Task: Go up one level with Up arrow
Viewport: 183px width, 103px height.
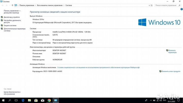Action: click(12, 5)
